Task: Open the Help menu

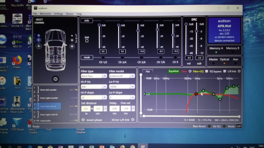Action: click(x=79, y=14)
